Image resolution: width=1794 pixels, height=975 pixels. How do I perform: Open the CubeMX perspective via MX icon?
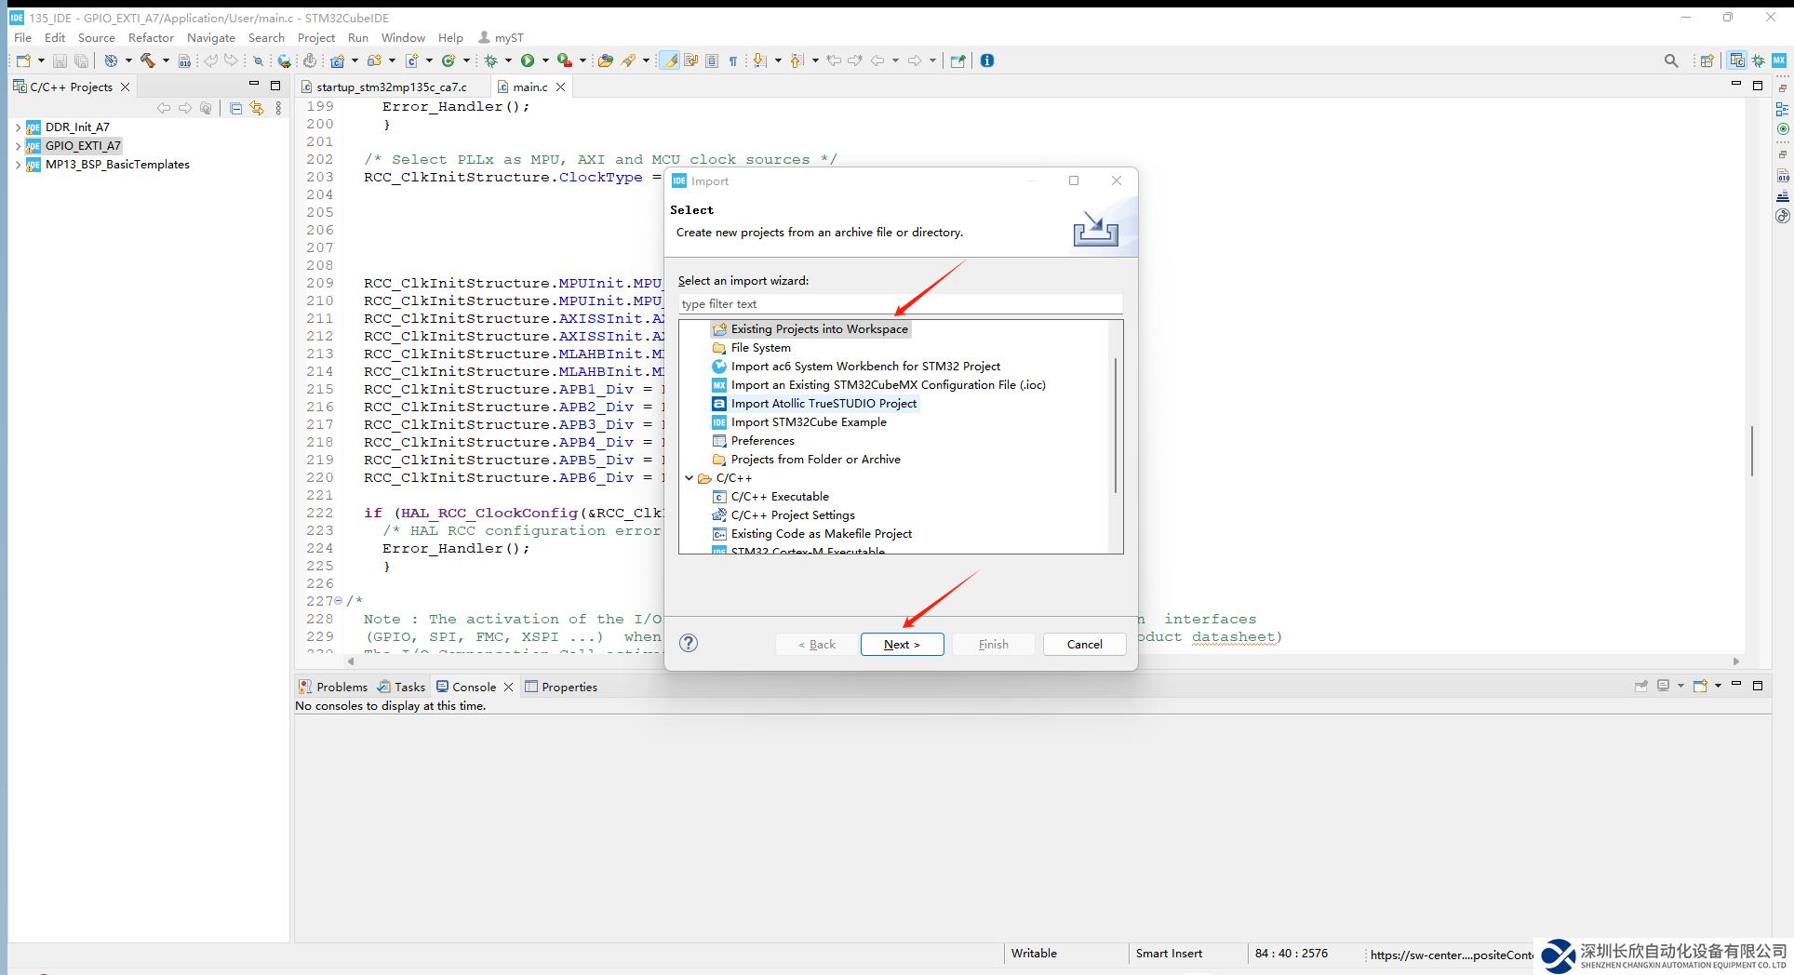point(1778,60)
